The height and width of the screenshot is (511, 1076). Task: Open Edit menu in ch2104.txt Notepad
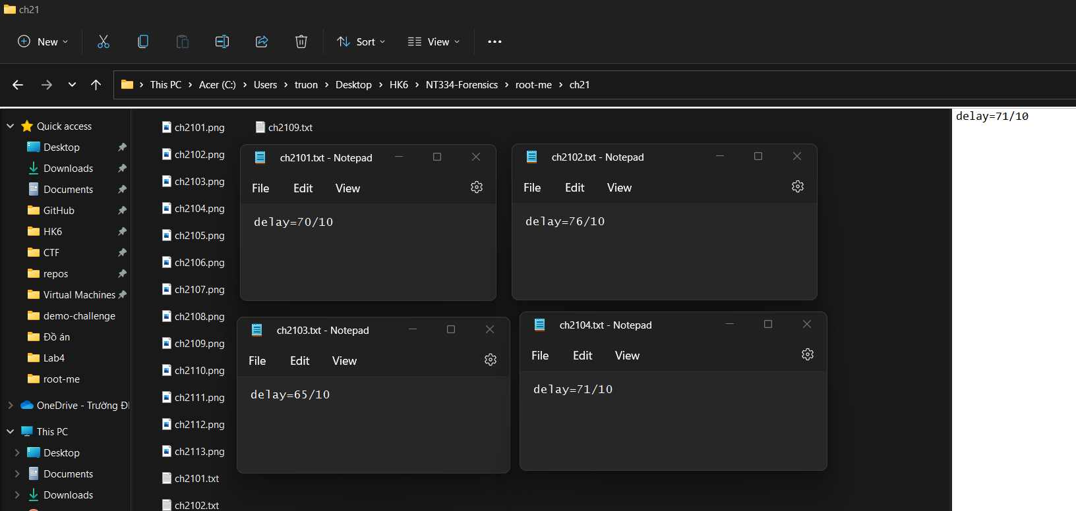(583, 356)
